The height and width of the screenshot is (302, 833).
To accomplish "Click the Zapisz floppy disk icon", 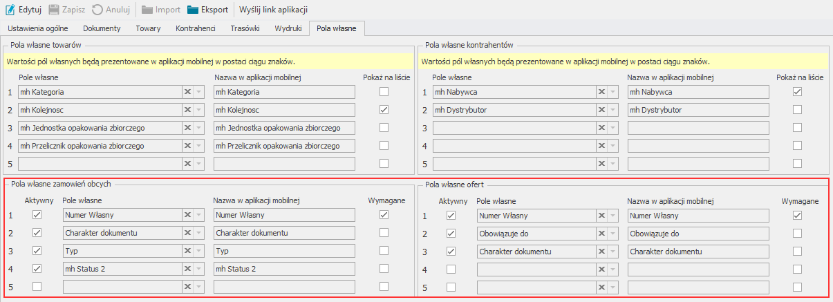I will [x=55, y=10].
